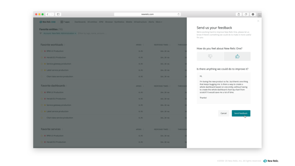Reload the page using the refresh icon
295x166 pixels.
[x=179, y=14]
